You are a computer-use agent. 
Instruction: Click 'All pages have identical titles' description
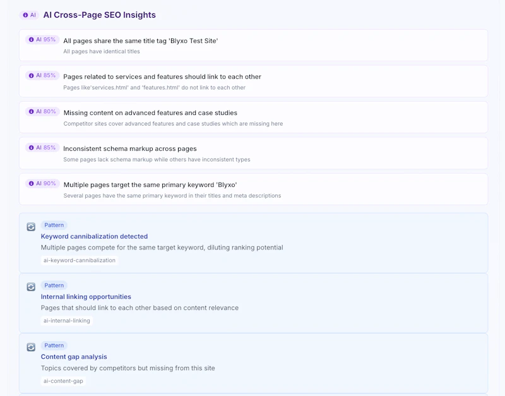point(102,52)
